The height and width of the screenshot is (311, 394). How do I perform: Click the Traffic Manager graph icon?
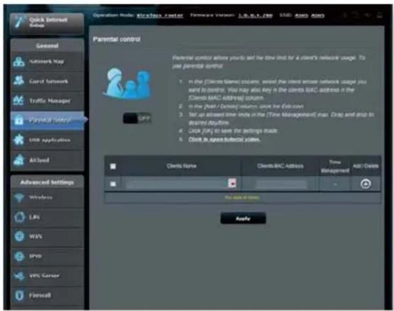19,100
